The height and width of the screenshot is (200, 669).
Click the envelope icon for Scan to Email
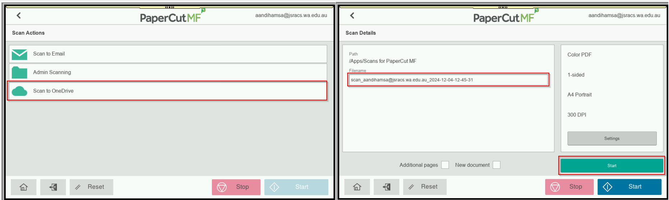[19, 54]
